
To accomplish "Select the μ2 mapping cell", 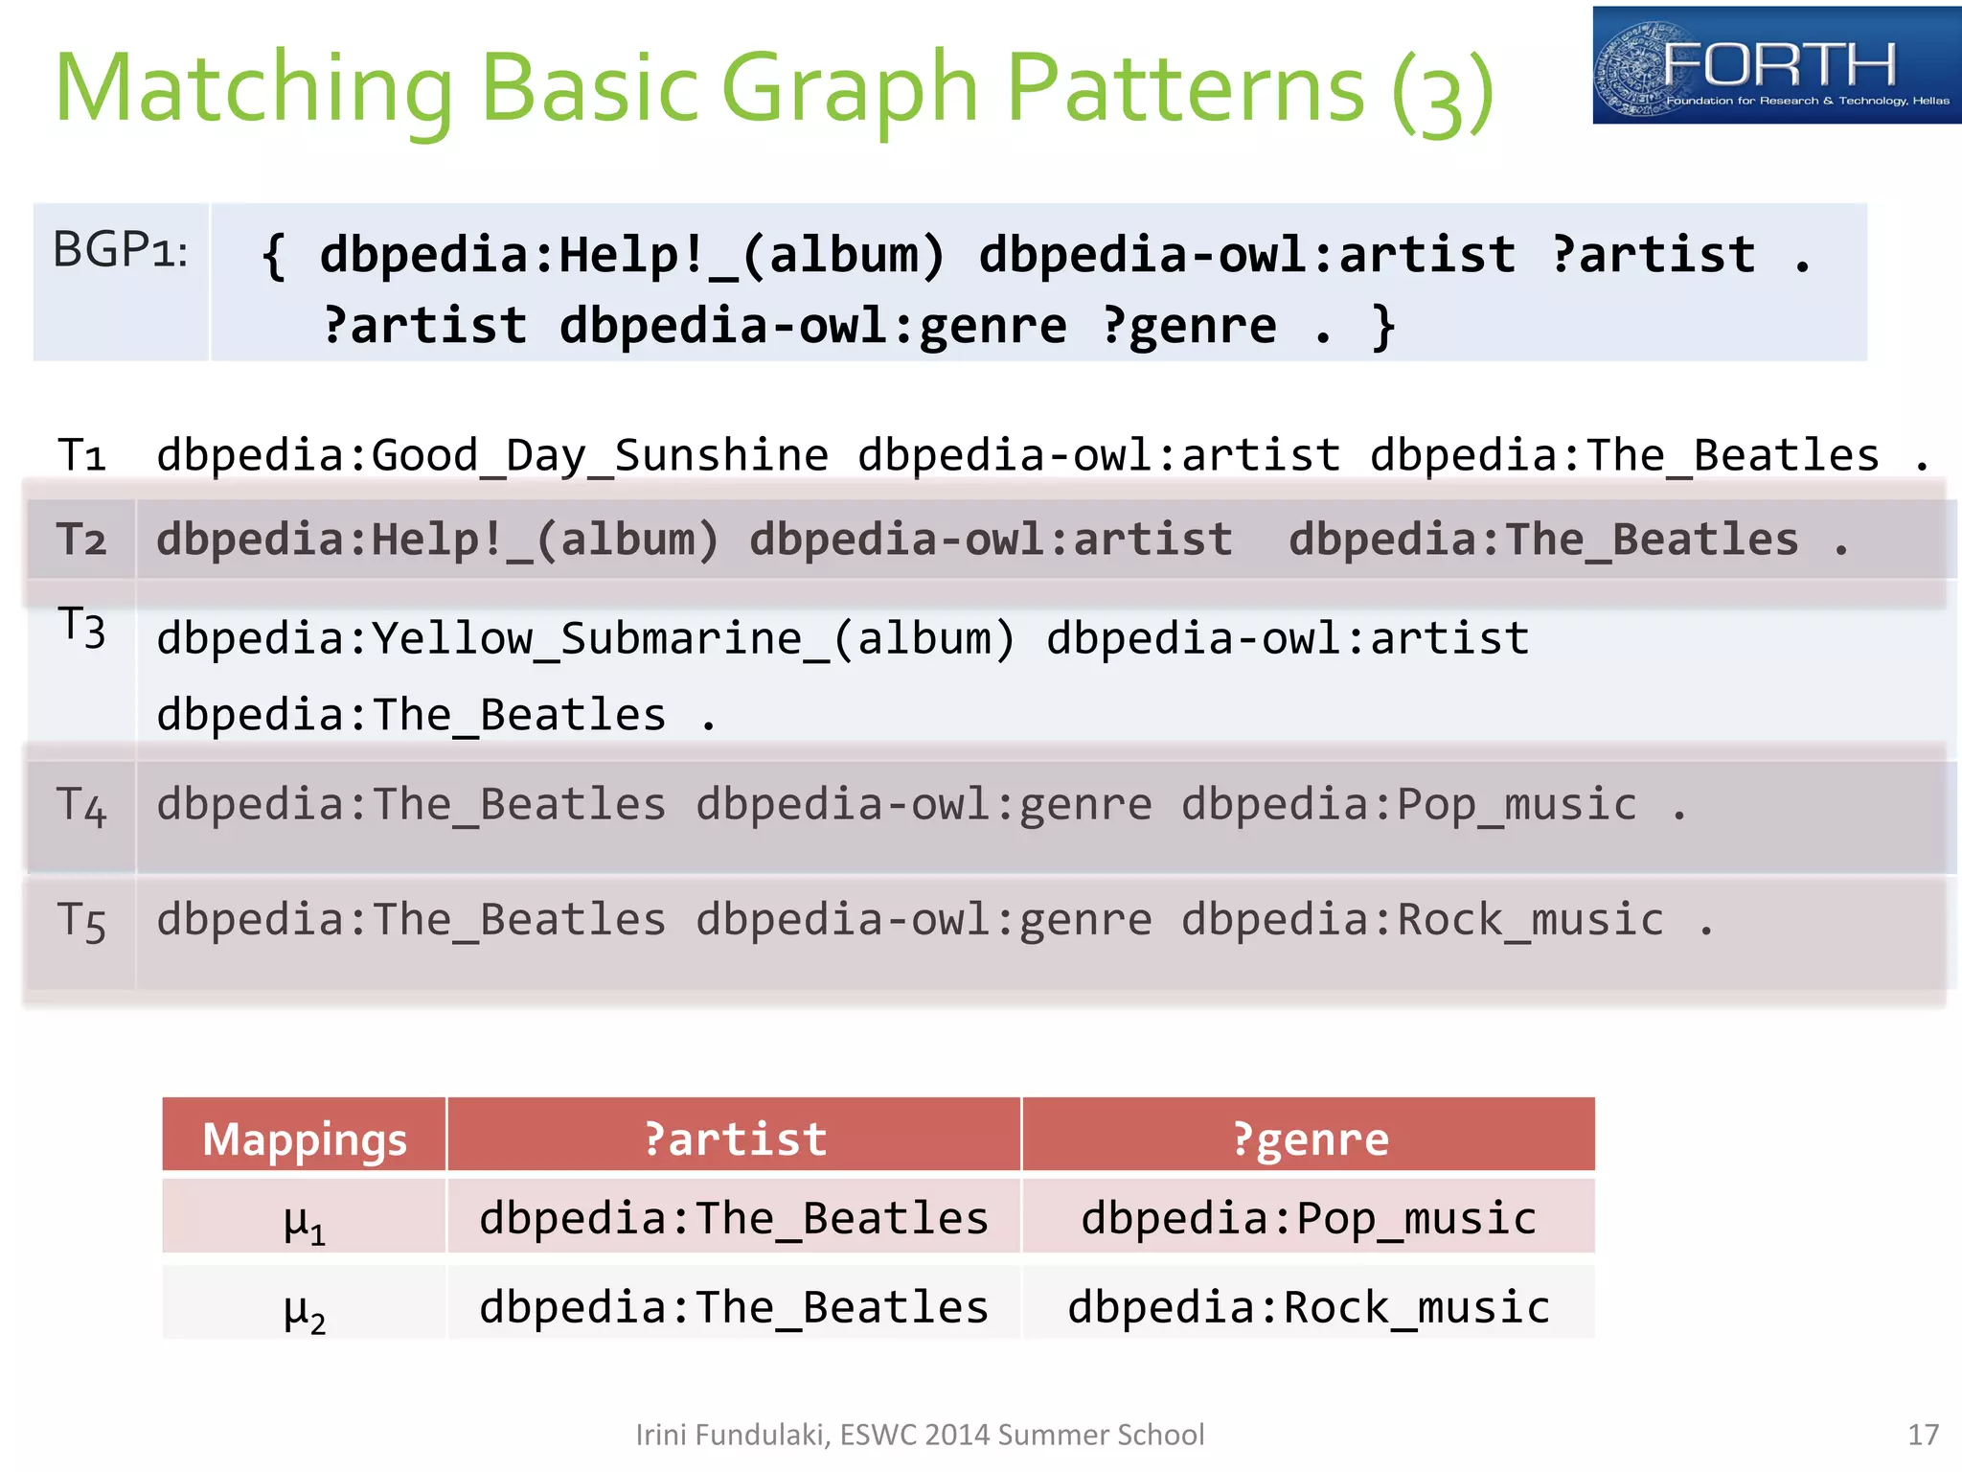I will 305,1303.
